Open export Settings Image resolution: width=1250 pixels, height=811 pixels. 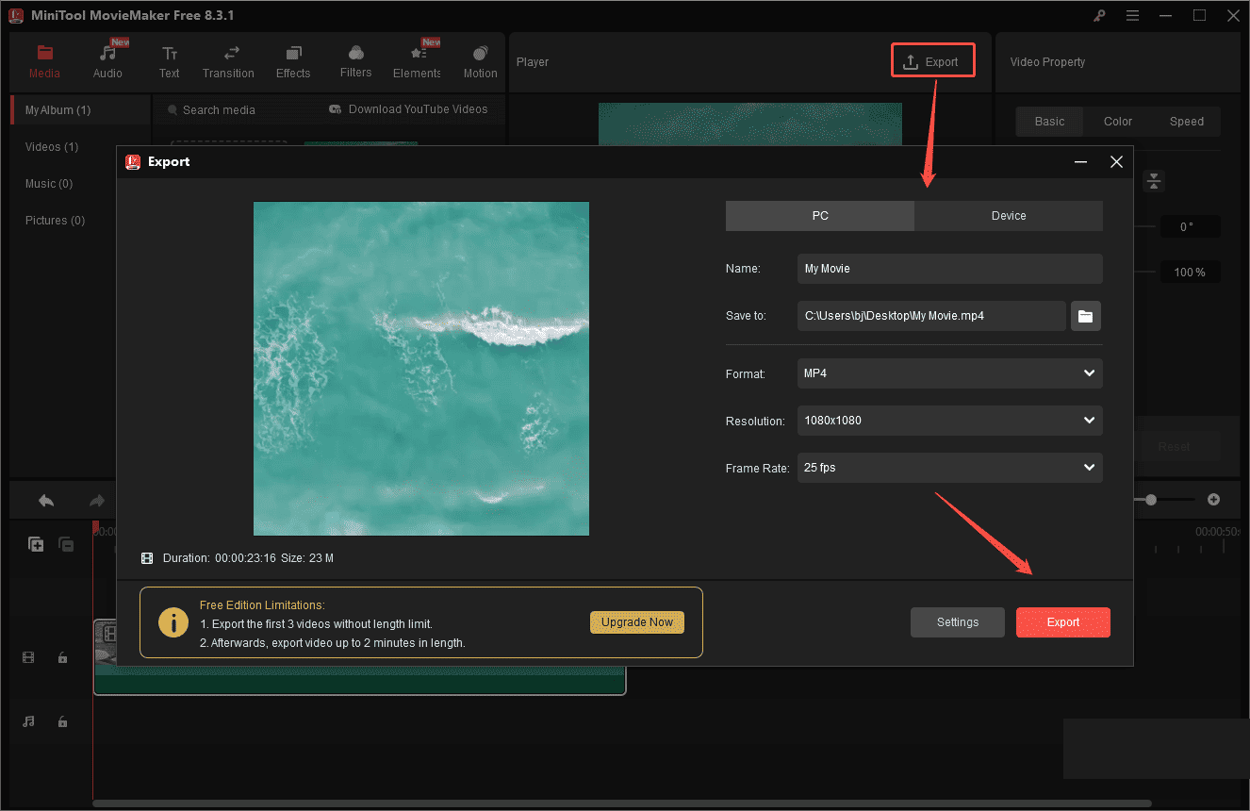958,622
